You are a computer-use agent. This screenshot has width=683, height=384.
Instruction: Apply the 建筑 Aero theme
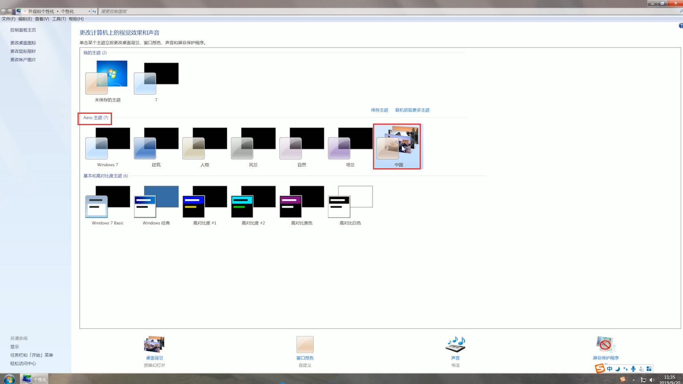pos(156,147)
